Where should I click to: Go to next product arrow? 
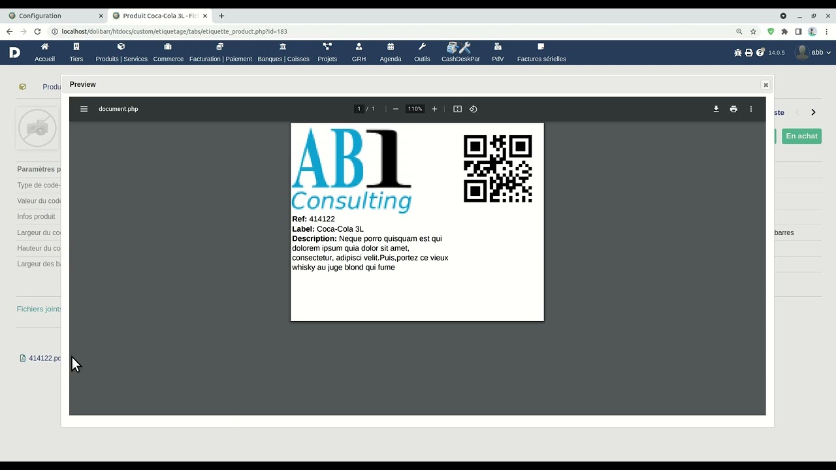pyautogui.click(x=813, y=112)
